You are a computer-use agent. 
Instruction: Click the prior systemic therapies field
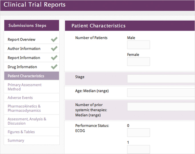[x=161, y=107]
